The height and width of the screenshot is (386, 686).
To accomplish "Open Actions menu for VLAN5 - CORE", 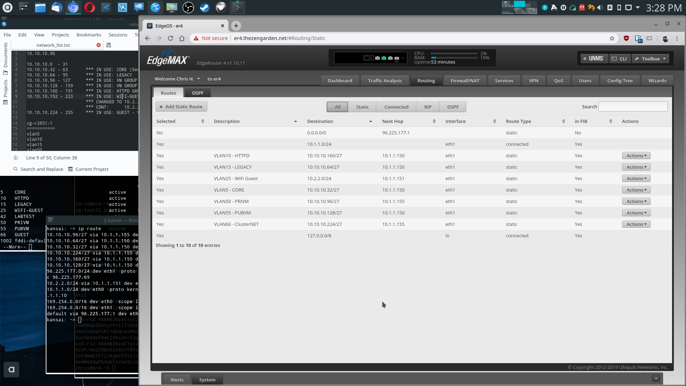I will coord(636,190).
